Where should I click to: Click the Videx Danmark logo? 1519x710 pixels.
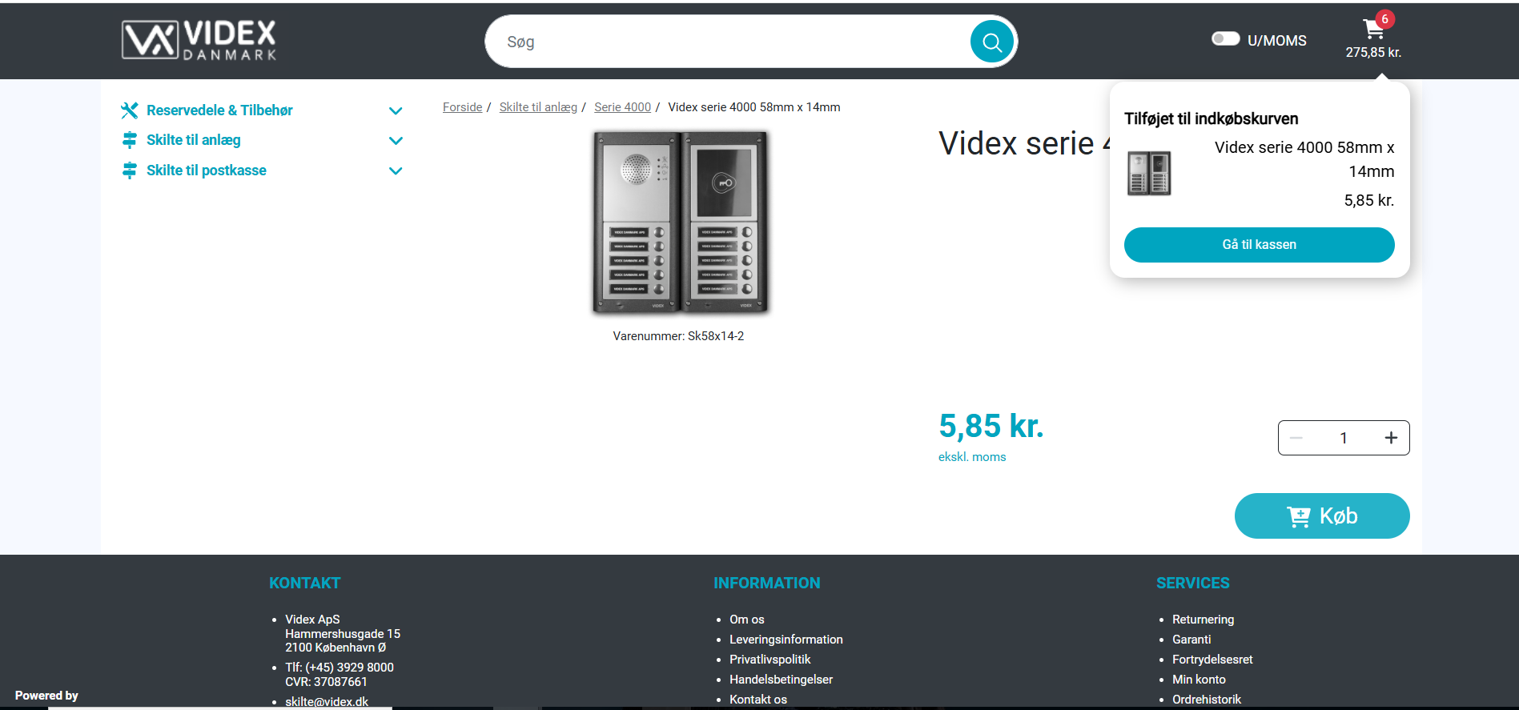coord(199,40)
